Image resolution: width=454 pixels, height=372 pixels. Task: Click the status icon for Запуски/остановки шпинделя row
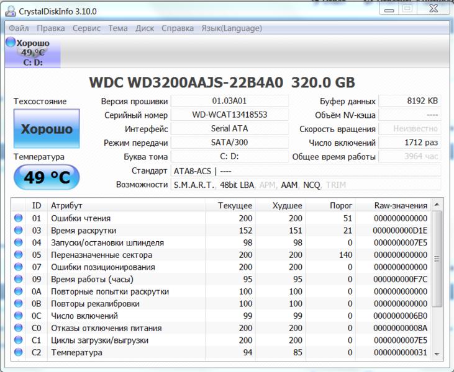(18, 242)
